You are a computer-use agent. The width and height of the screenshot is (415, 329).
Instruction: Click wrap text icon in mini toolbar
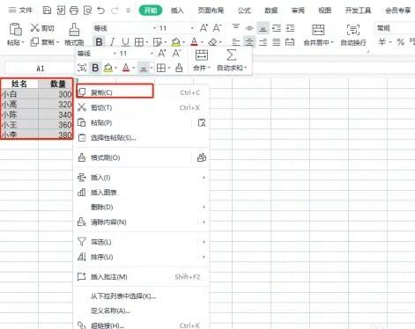[82, 68]
